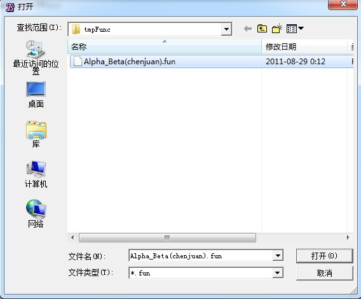Go up one folder level
361x299 pixels.
coord(262,29)
